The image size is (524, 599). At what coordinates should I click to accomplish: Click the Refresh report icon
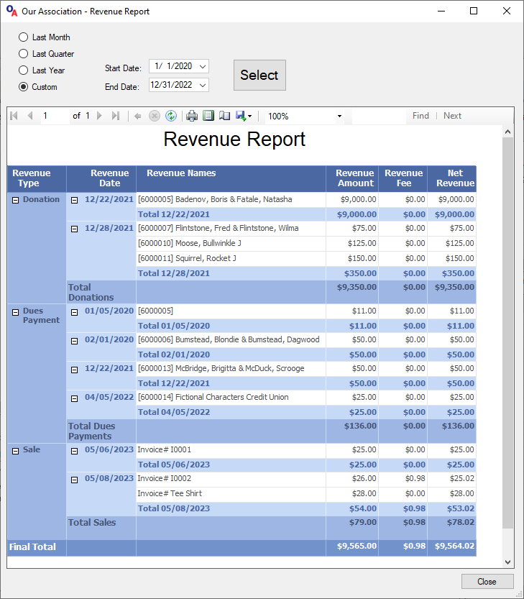[170, 116]
